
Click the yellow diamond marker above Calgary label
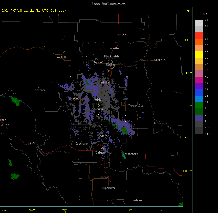point(102,149)
